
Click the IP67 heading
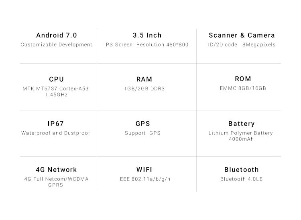(x=55, y=124)
